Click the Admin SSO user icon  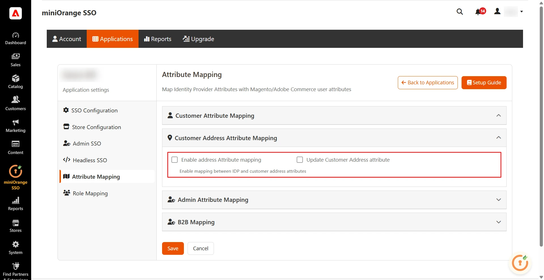[x=67, y=143]
